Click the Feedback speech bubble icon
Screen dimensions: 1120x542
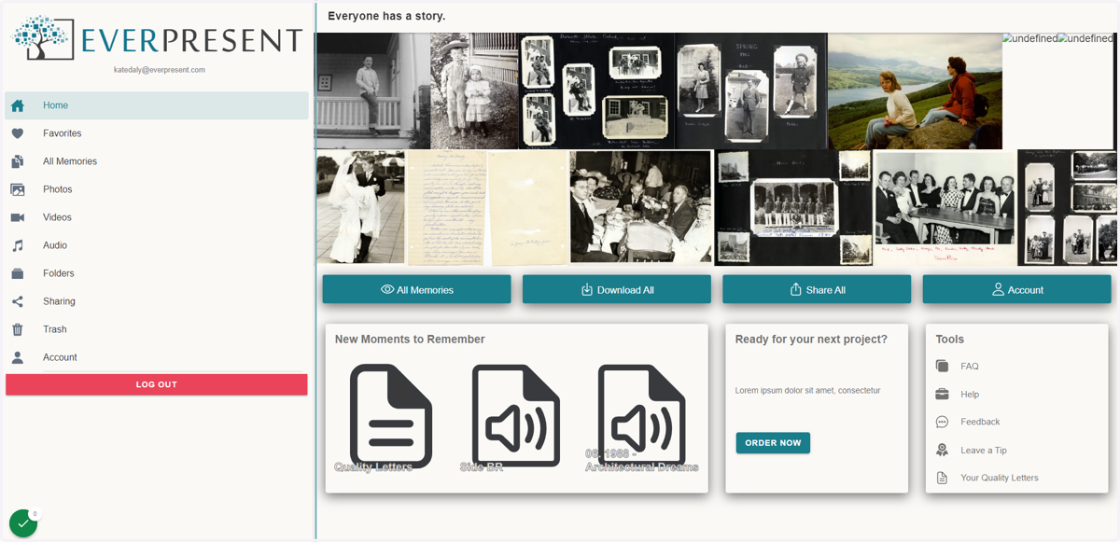tap(942, 422)
